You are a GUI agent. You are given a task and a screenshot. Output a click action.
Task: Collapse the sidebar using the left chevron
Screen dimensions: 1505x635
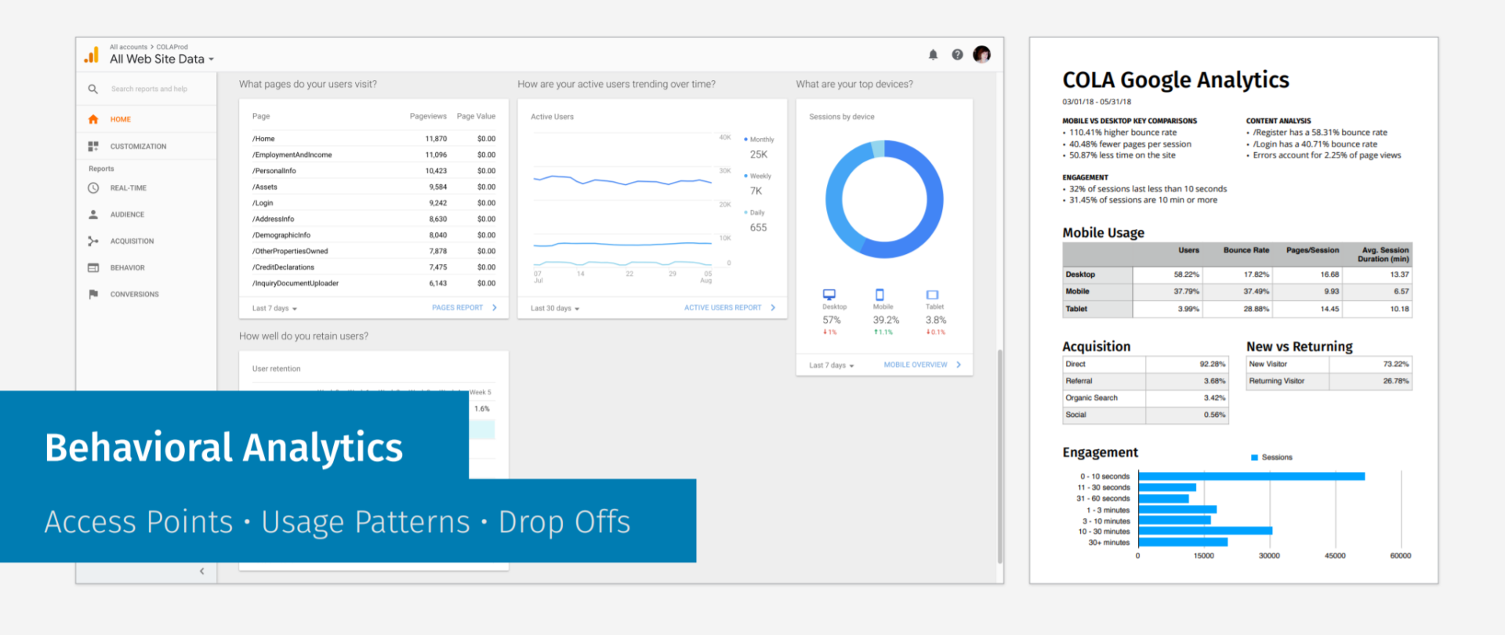click(202, 571)
